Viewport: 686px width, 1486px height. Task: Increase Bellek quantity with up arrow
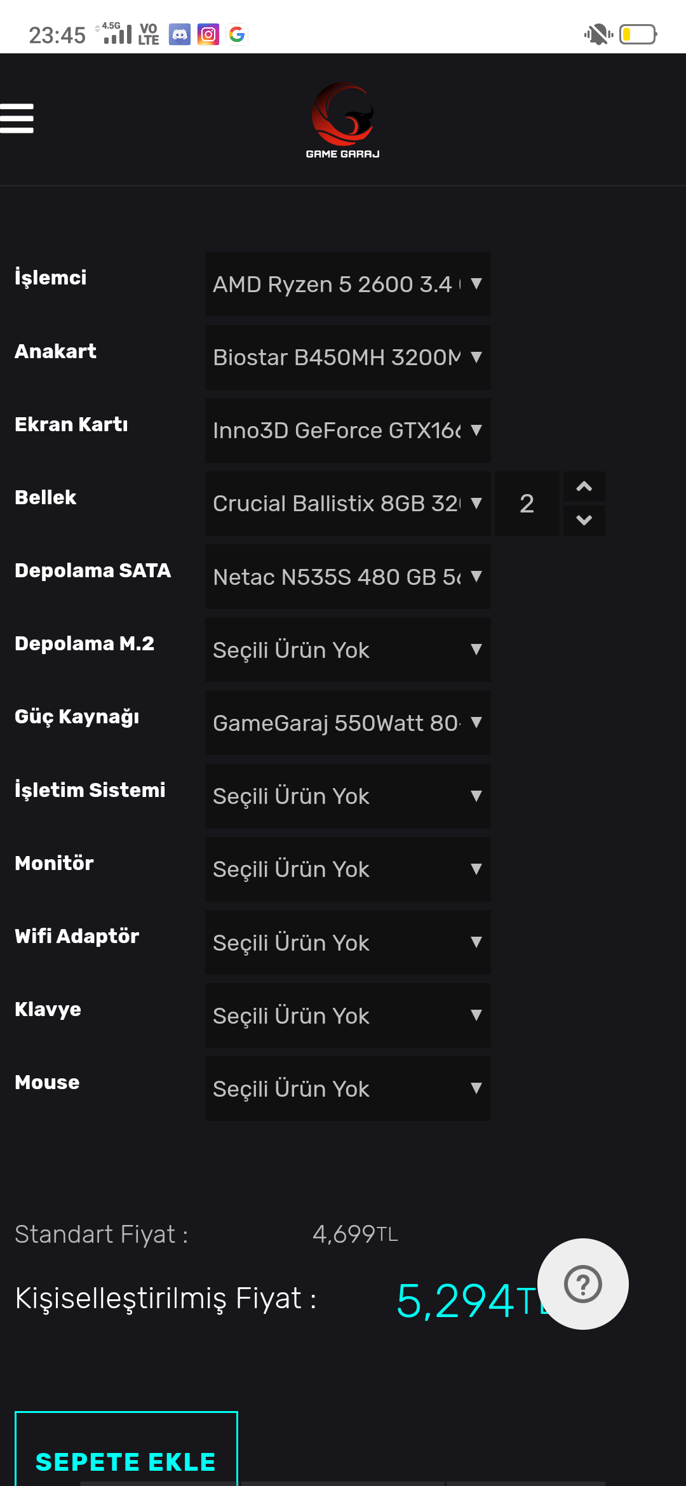coord(584,487)
